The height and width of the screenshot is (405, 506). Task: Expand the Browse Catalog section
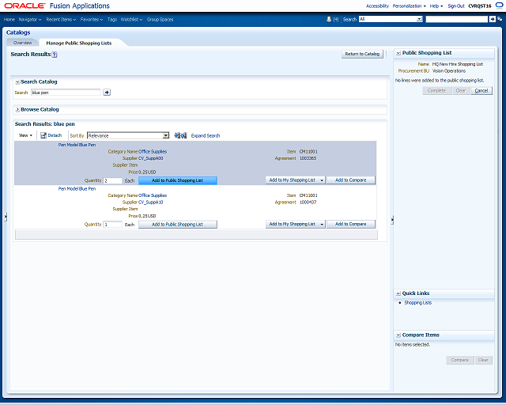tap(17, 110)
